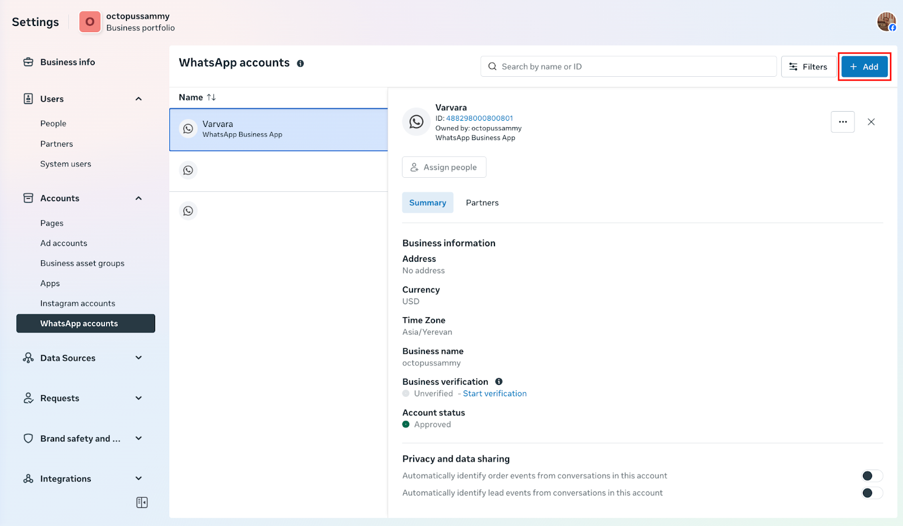
Task: Click the Add button
Action: (x=864, y=67)
